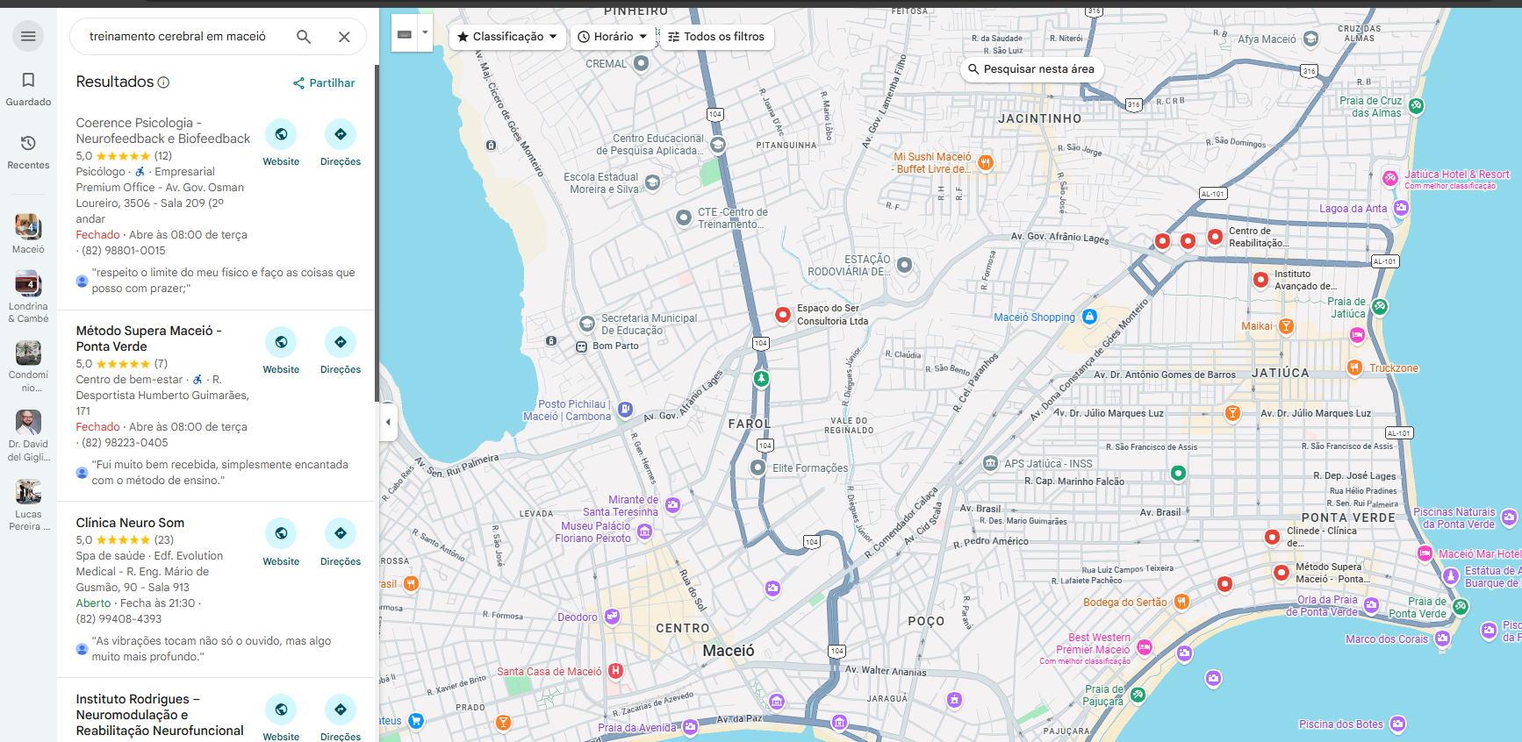Image resolution: width=1522 pixels, height=742 pixels.
Task: Open Todos os filtros panel
Action: [716, 37]
